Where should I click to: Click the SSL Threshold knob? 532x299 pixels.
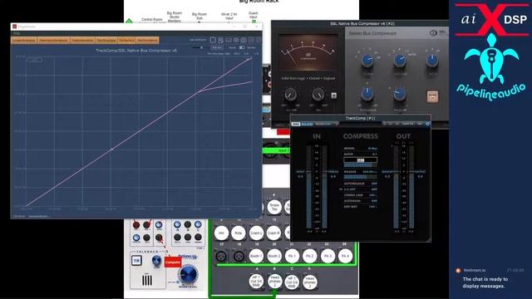[x=367, y=95]
